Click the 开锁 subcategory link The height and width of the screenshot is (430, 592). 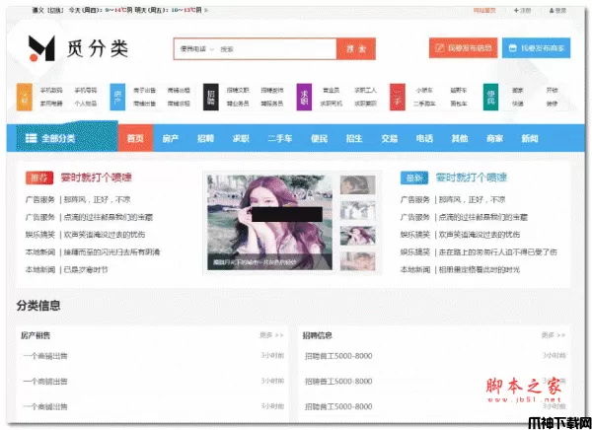552,90
